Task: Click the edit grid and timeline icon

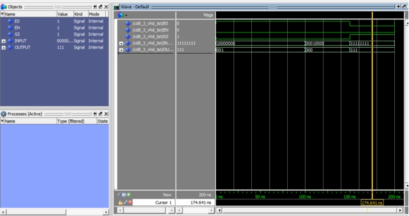Action: [x=124, y=195]
